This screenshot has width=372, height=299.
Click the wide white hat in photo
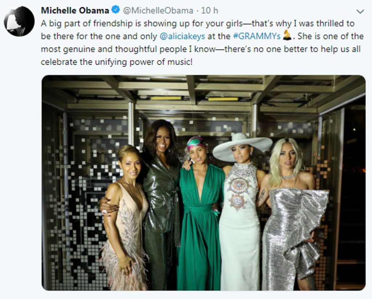(242, 147)
